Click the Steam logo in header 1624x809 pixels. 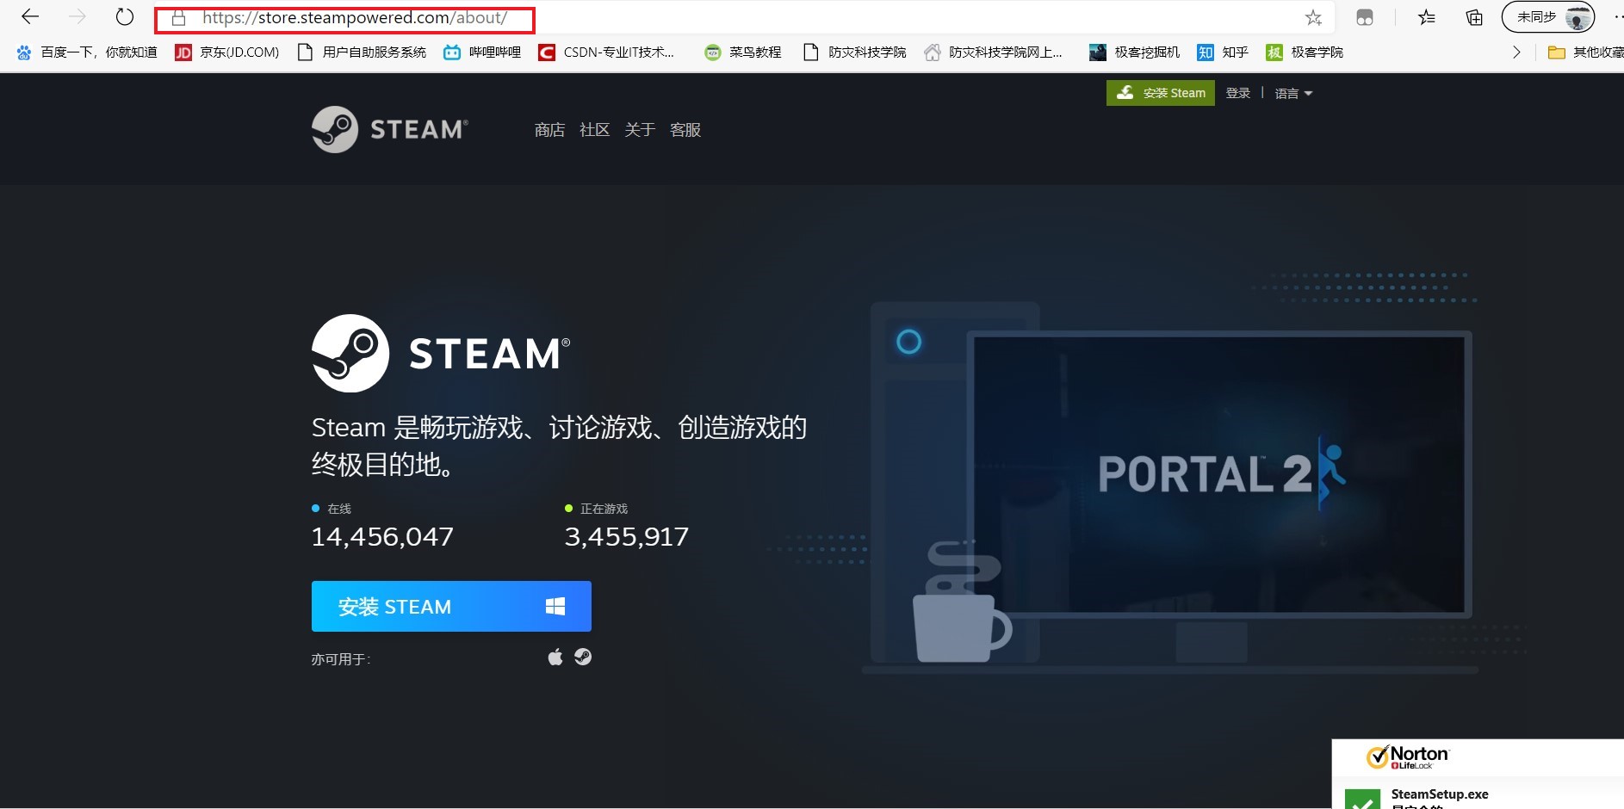(390, 130)
